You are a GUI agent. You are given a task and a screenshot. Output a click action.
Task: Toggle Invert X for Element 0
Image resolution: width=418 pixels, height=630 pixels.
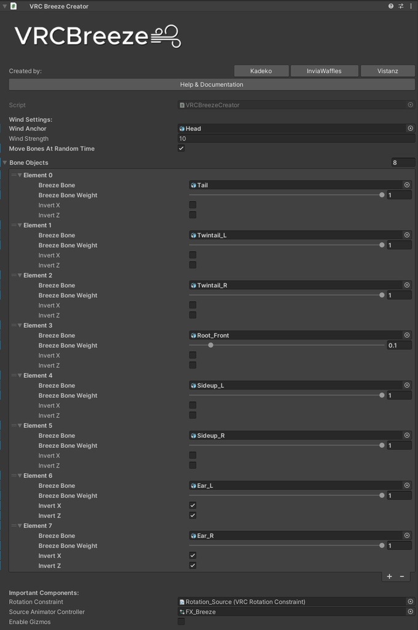[193, 204]
